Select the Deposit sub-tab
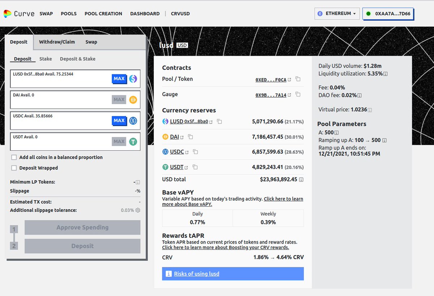434x296 pixels. pyautogui.click(x=23, y=59)
